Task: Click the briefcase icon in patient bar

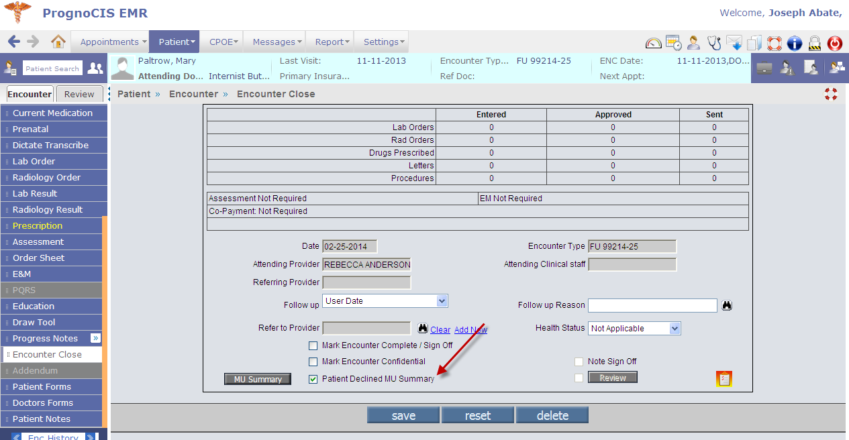Action: [x=764, y=67]
